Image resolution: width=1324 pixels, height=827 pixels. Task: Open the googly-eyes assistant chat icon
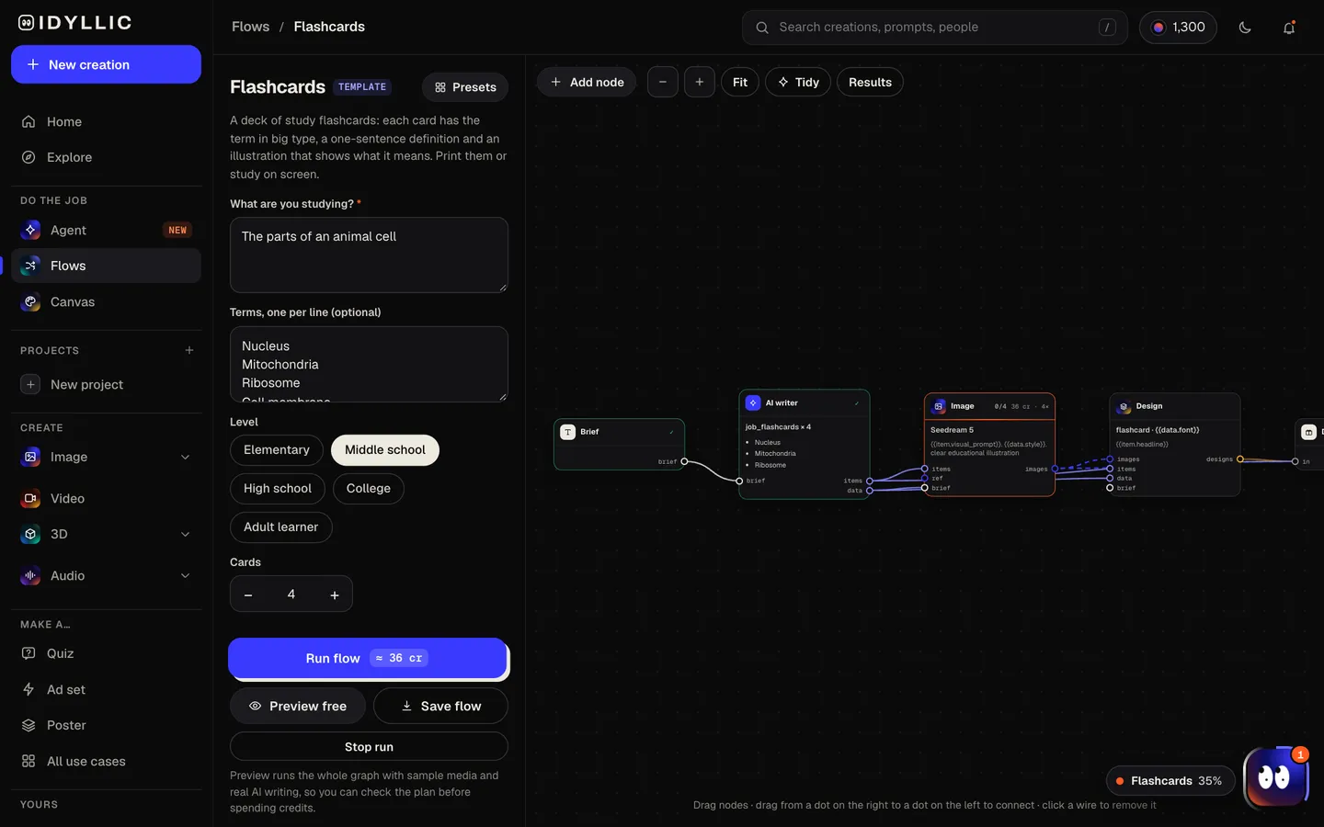[x=1274, y=777]
